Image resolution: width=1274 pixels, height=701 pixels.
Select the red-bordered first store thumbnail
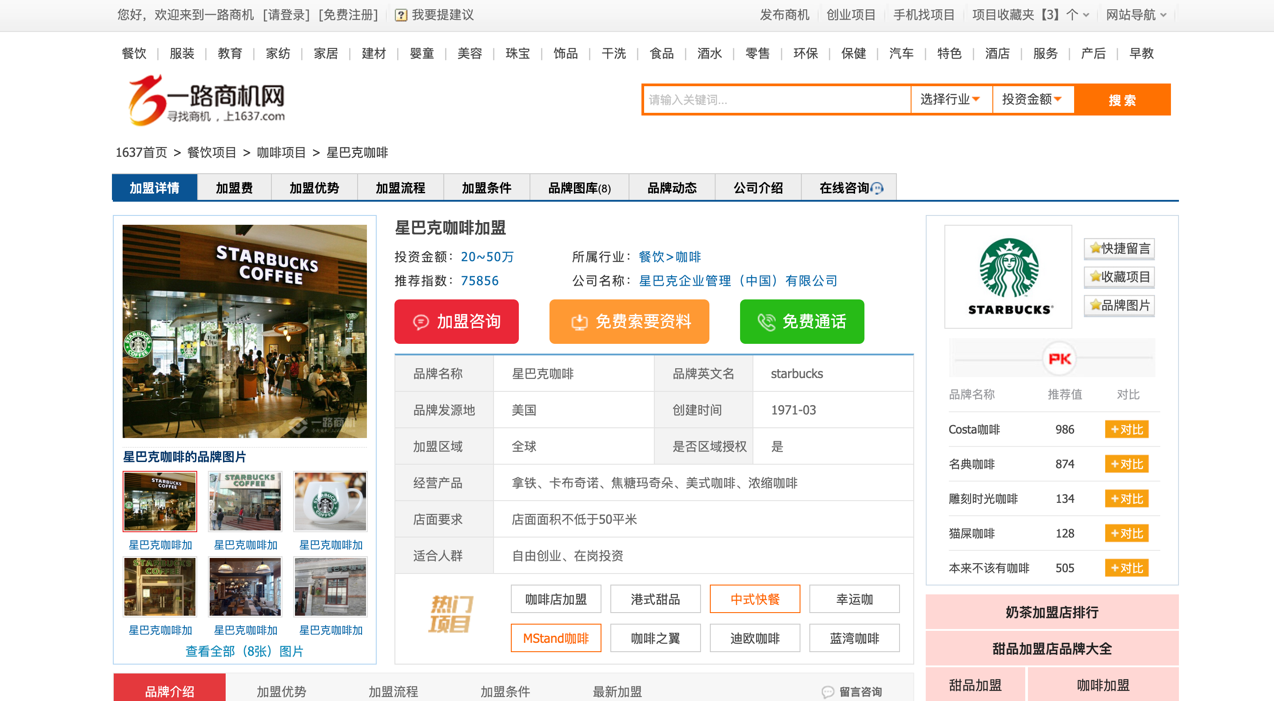click(160, 502)
